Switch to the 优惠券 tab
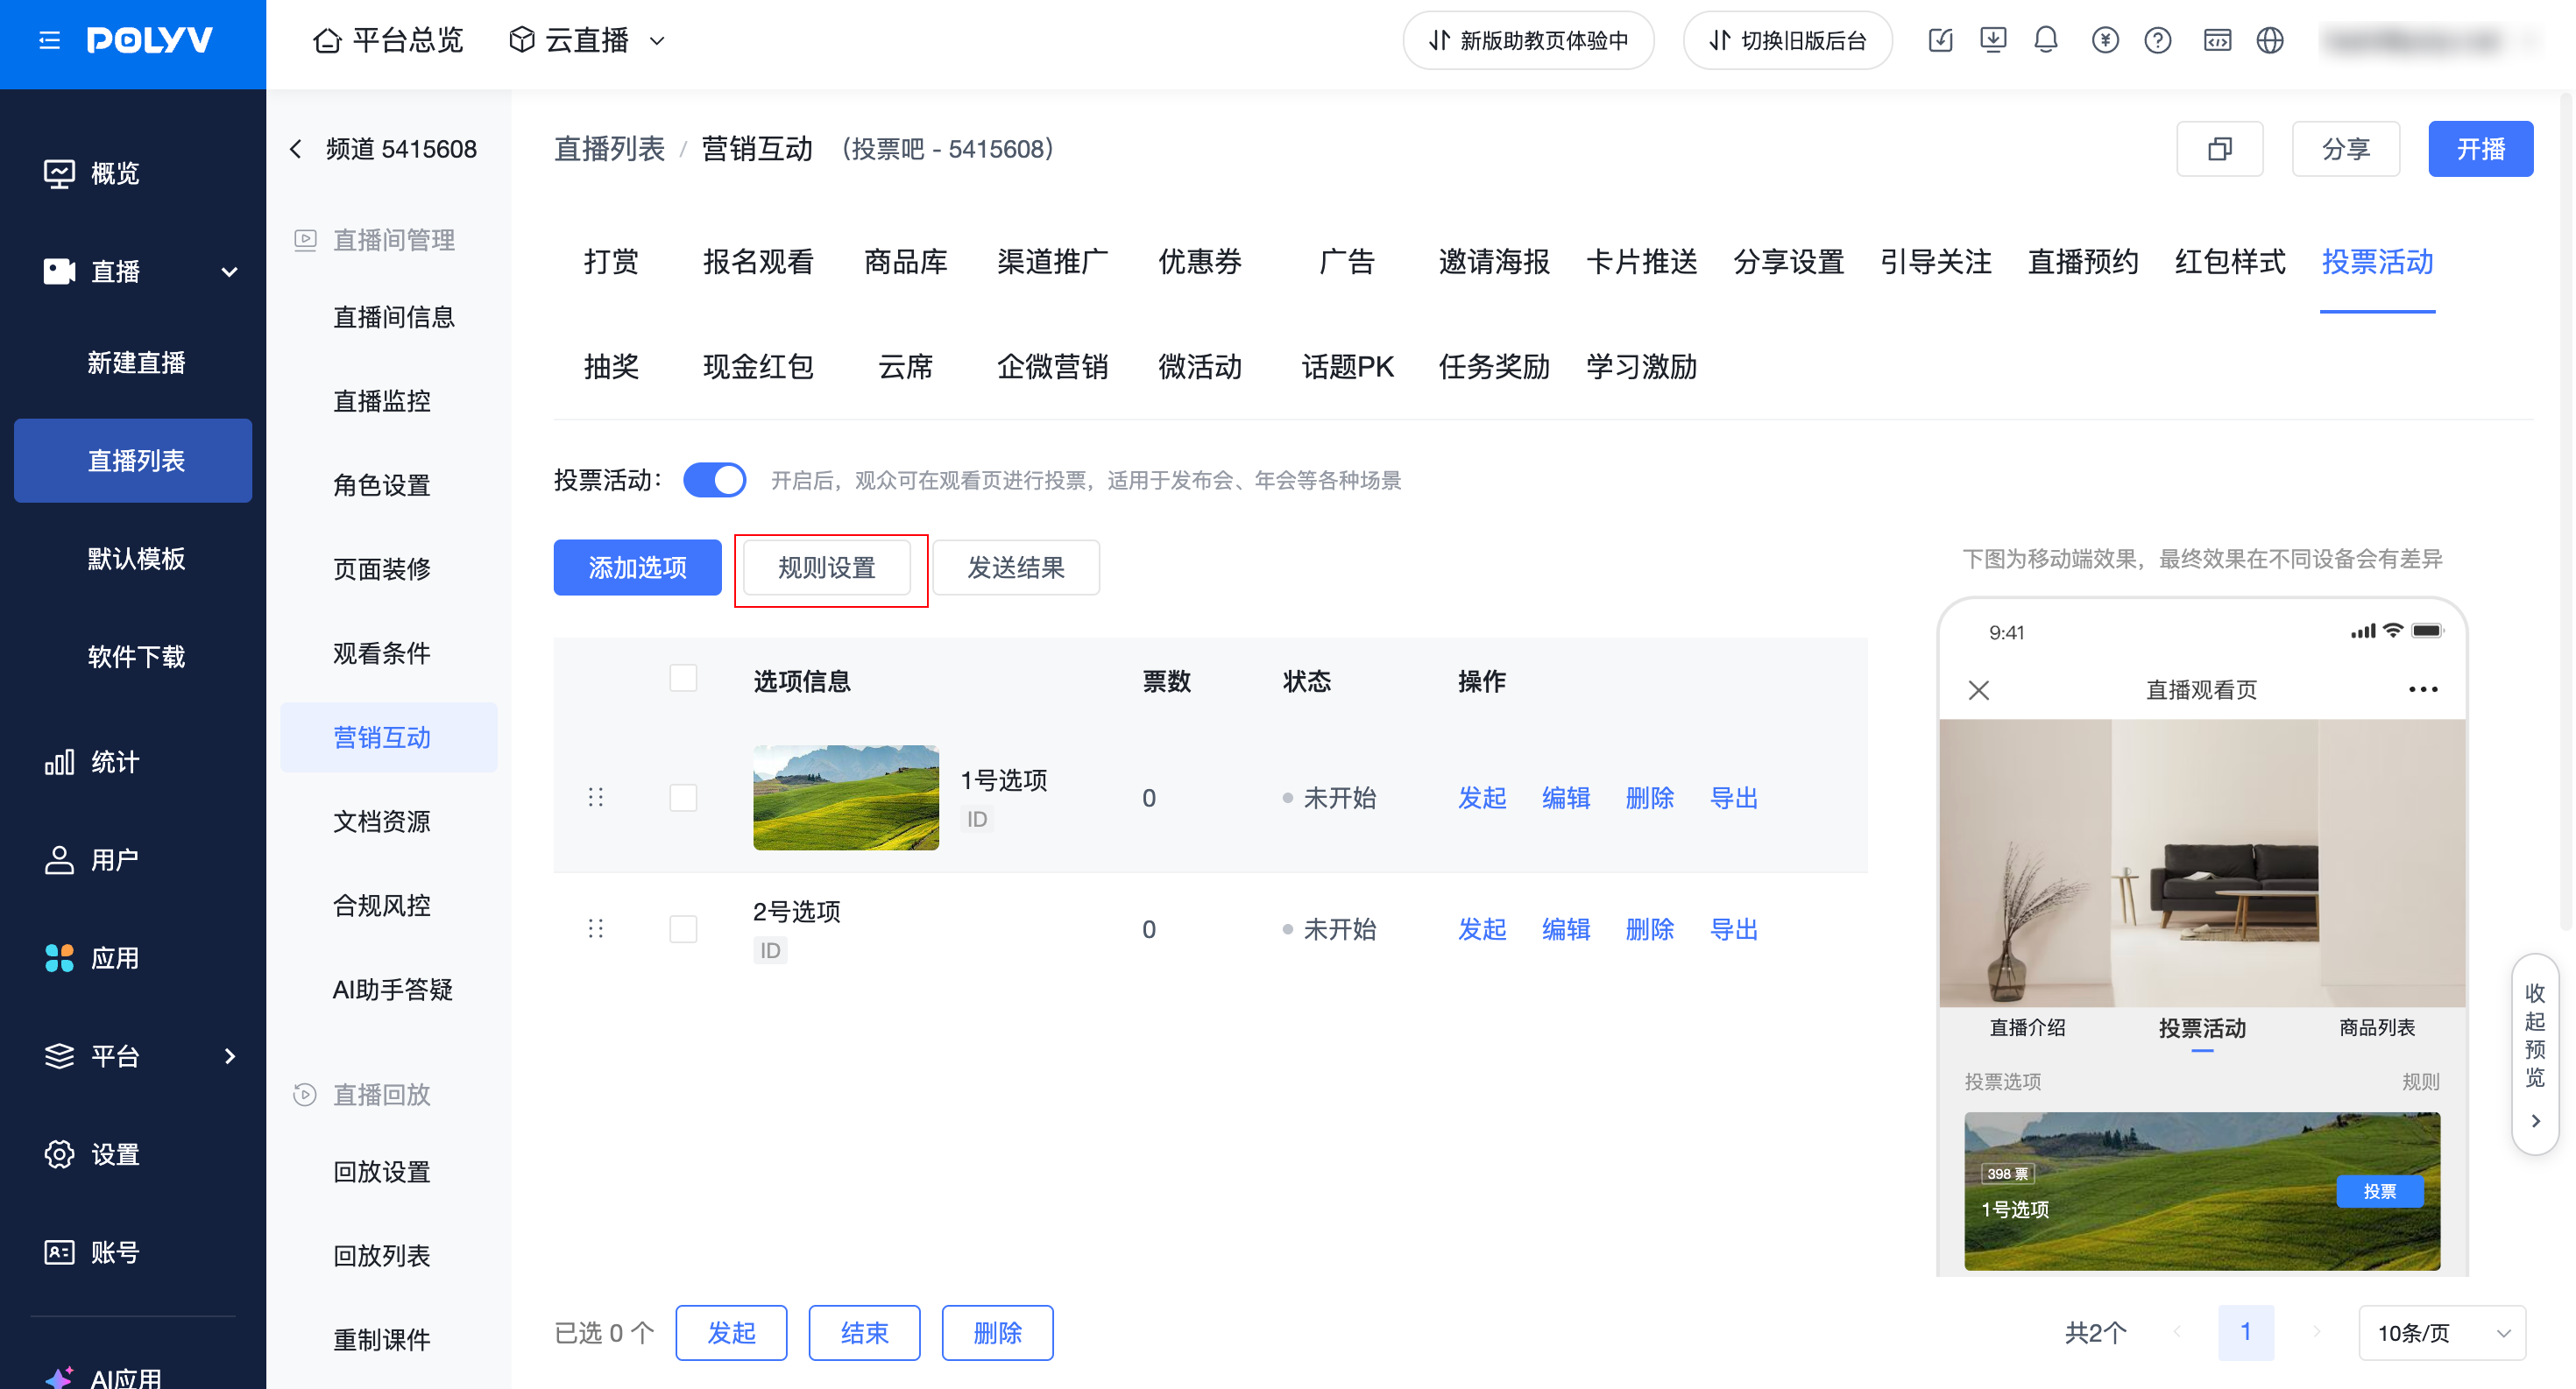The height and width of the screenshot is (1389, 2576). pos(1199,262)
